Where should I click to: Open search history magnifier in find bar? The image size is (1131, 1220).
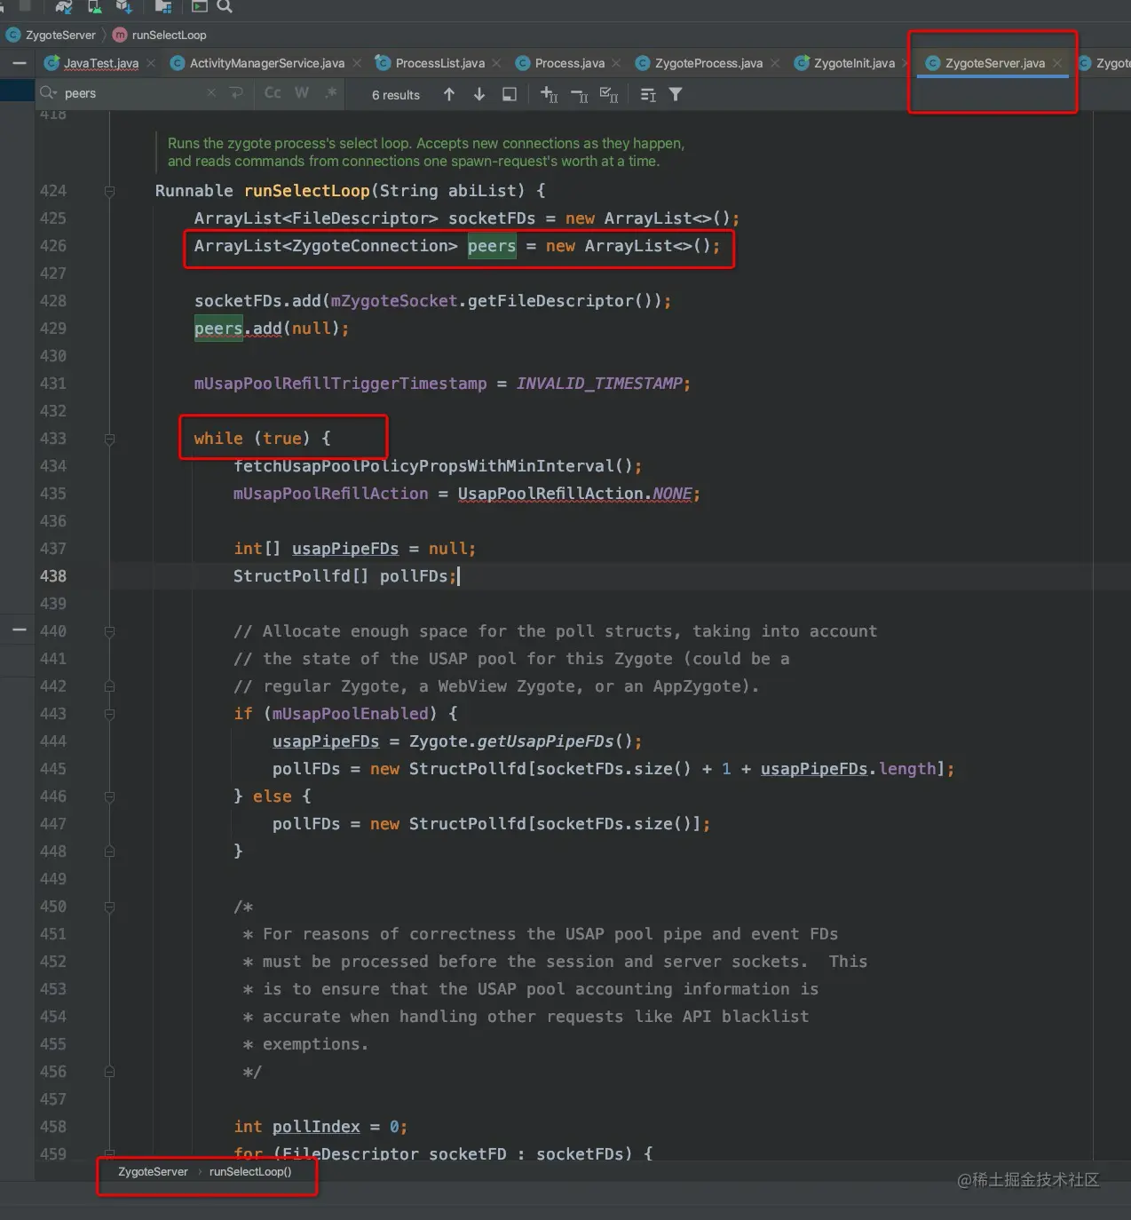click(48, 93)
